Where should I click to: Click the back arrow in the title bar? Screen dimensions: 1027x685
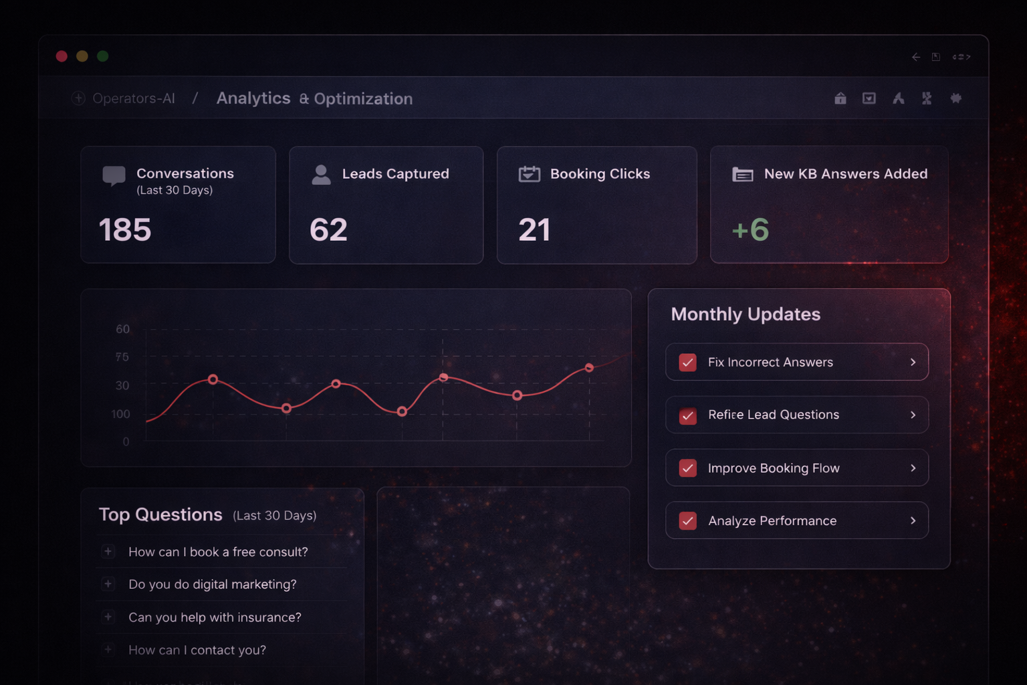coord(915,57)
